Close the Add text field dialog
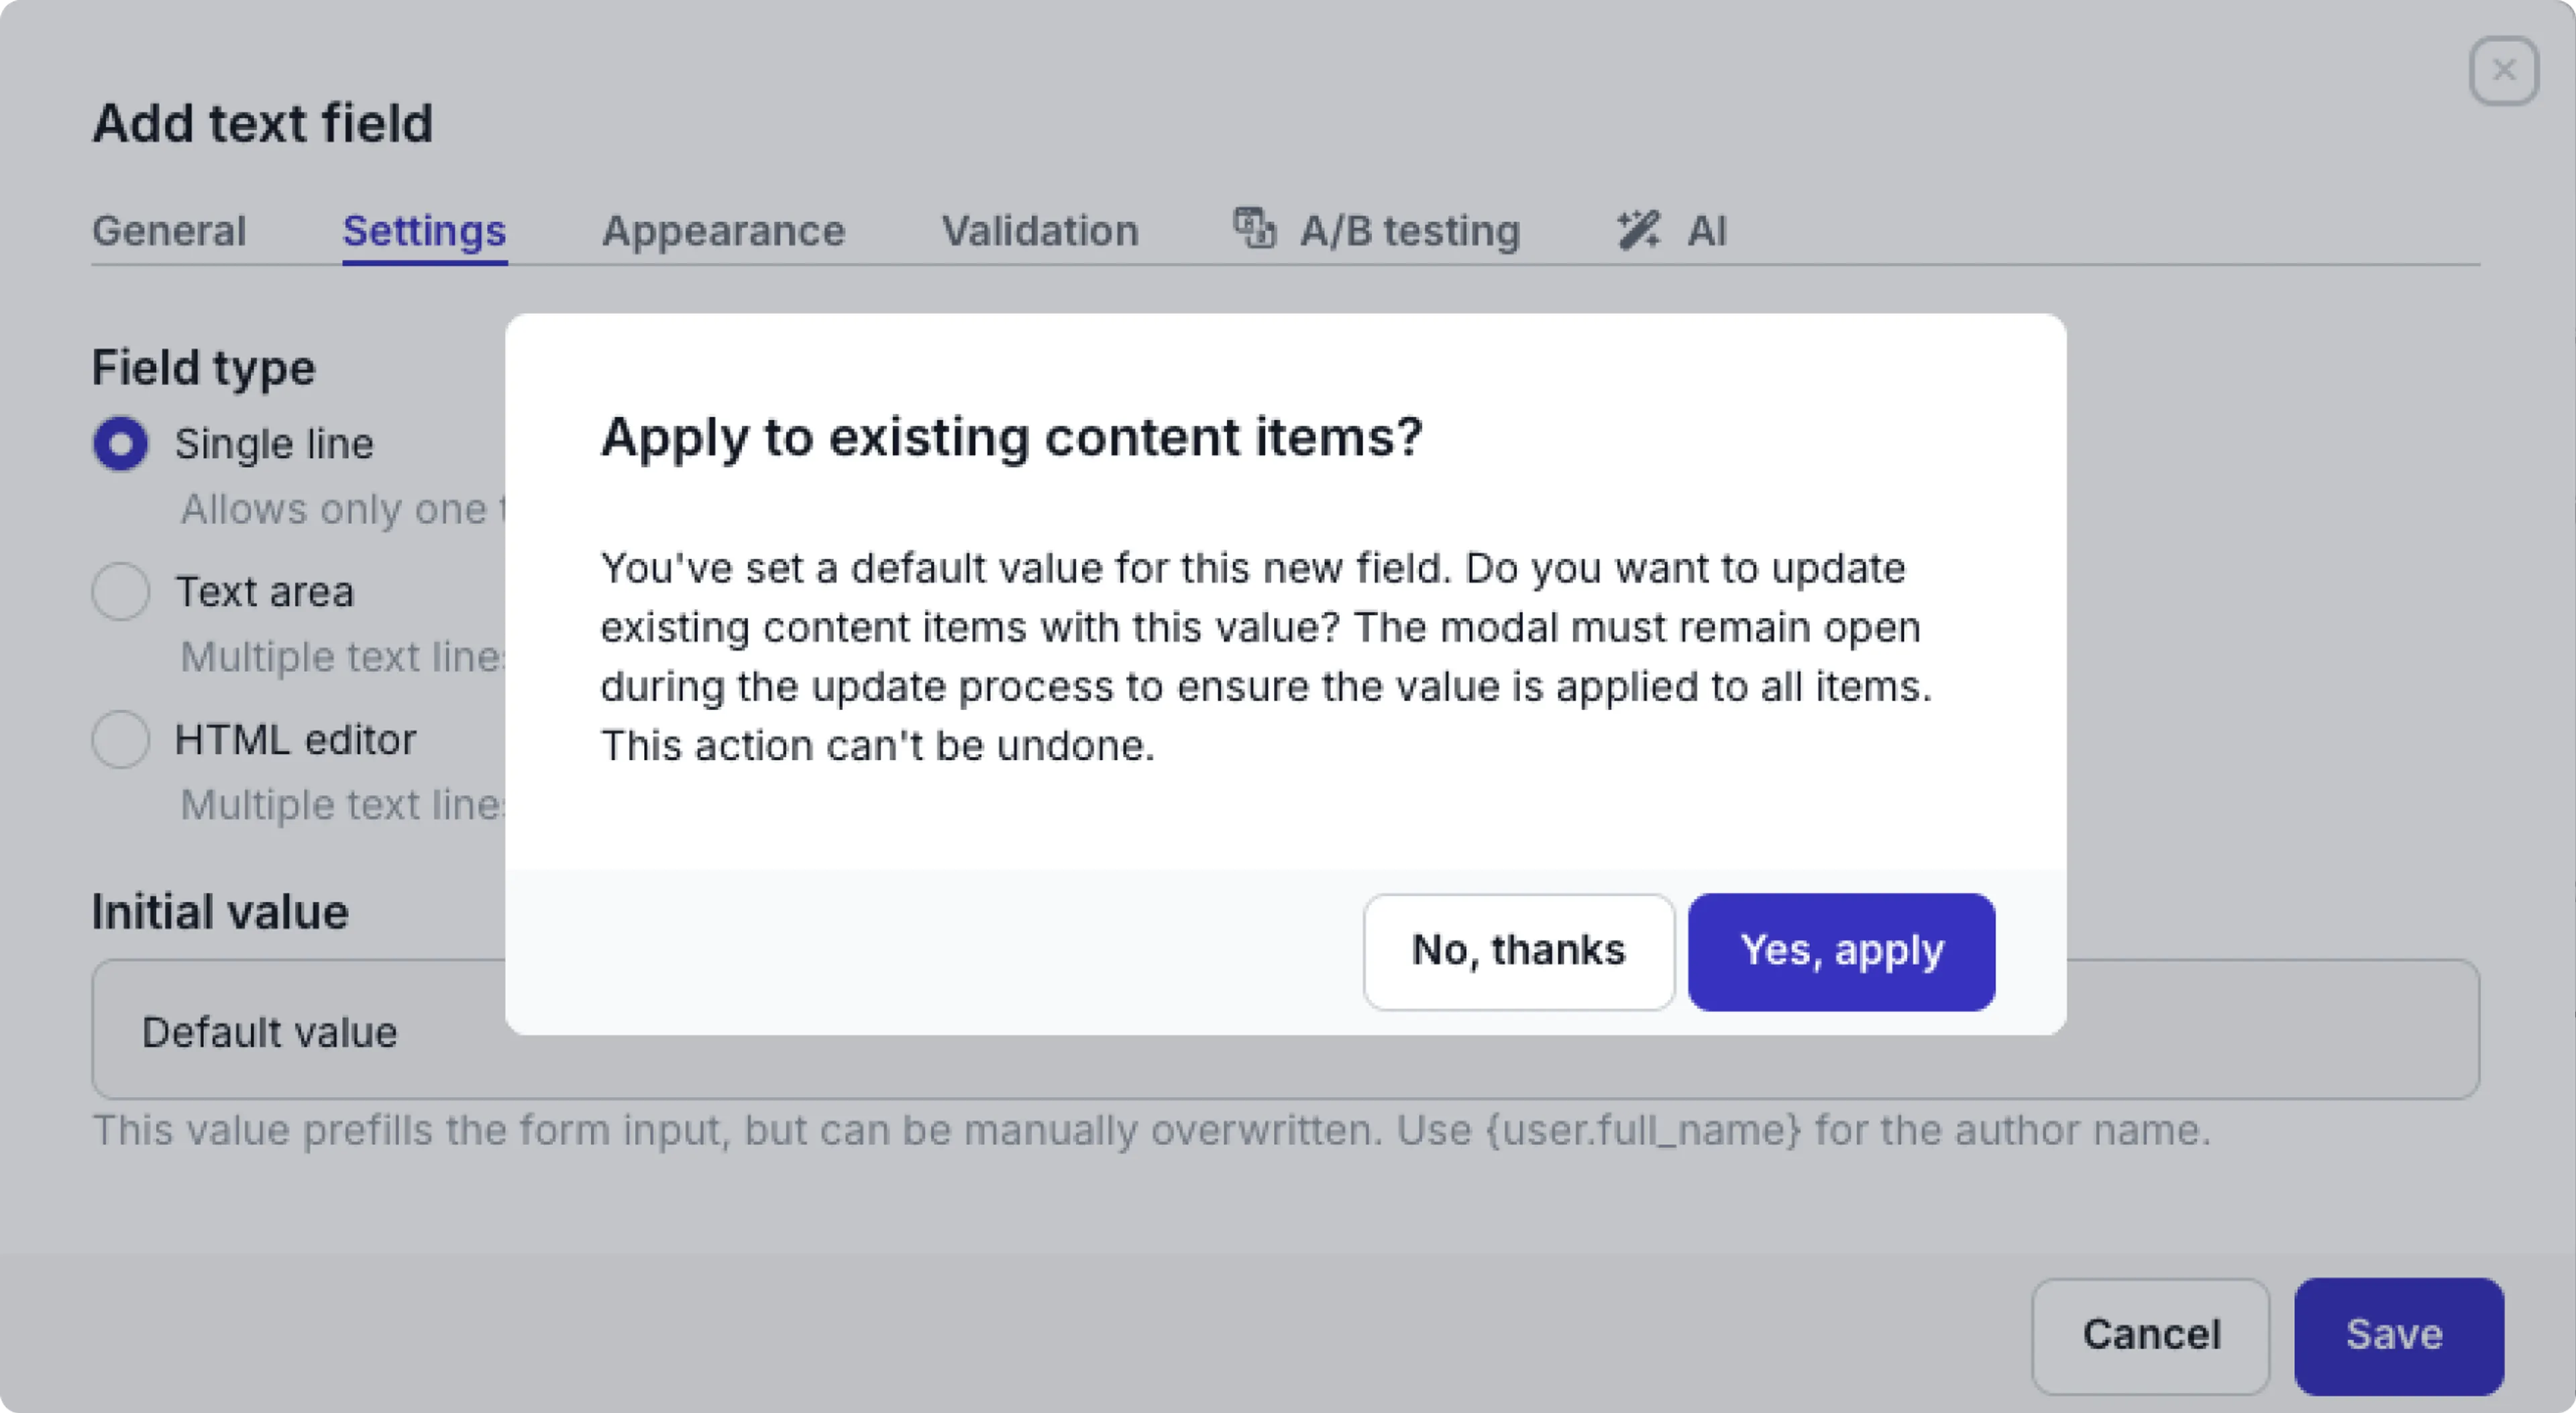 [x=2504, y=71]
